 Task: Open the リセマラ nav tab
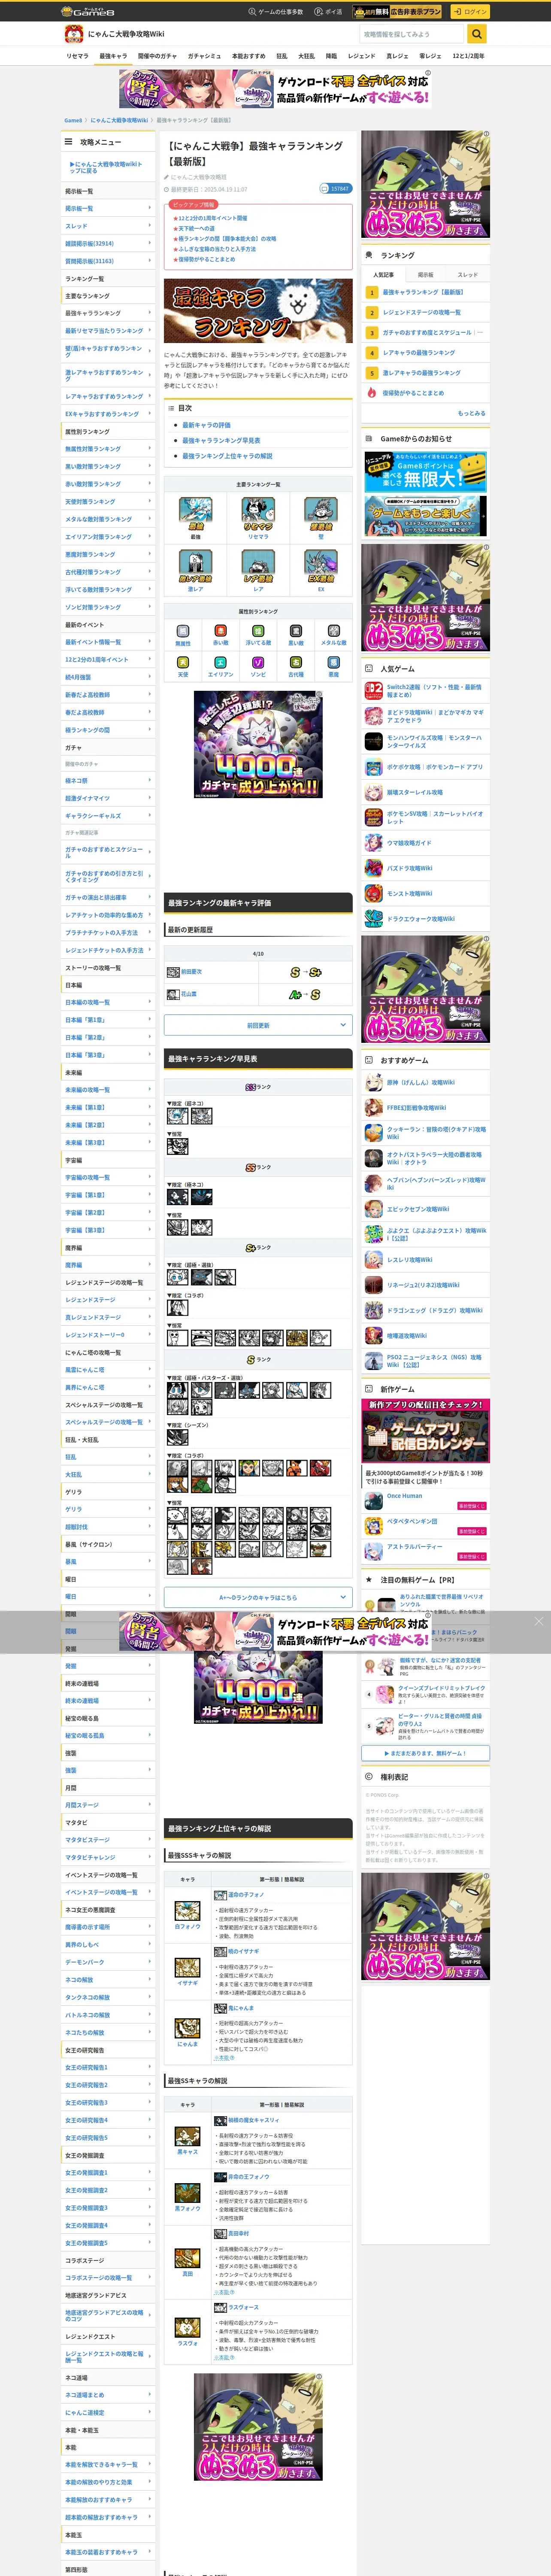[x=77, y=56]
